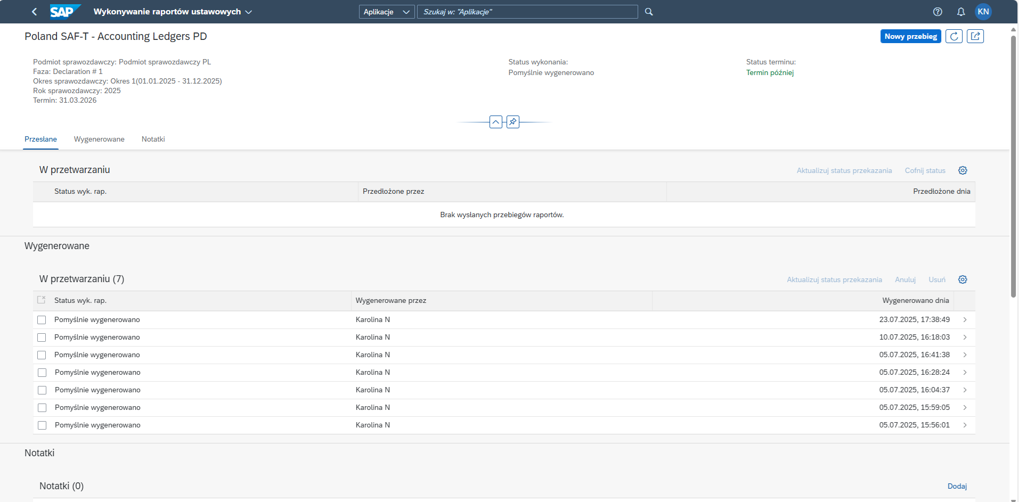Click Karolina N in the 23.07.2025 row
The height and width of the screenshot is (502, 1019).
click(373, 319)
